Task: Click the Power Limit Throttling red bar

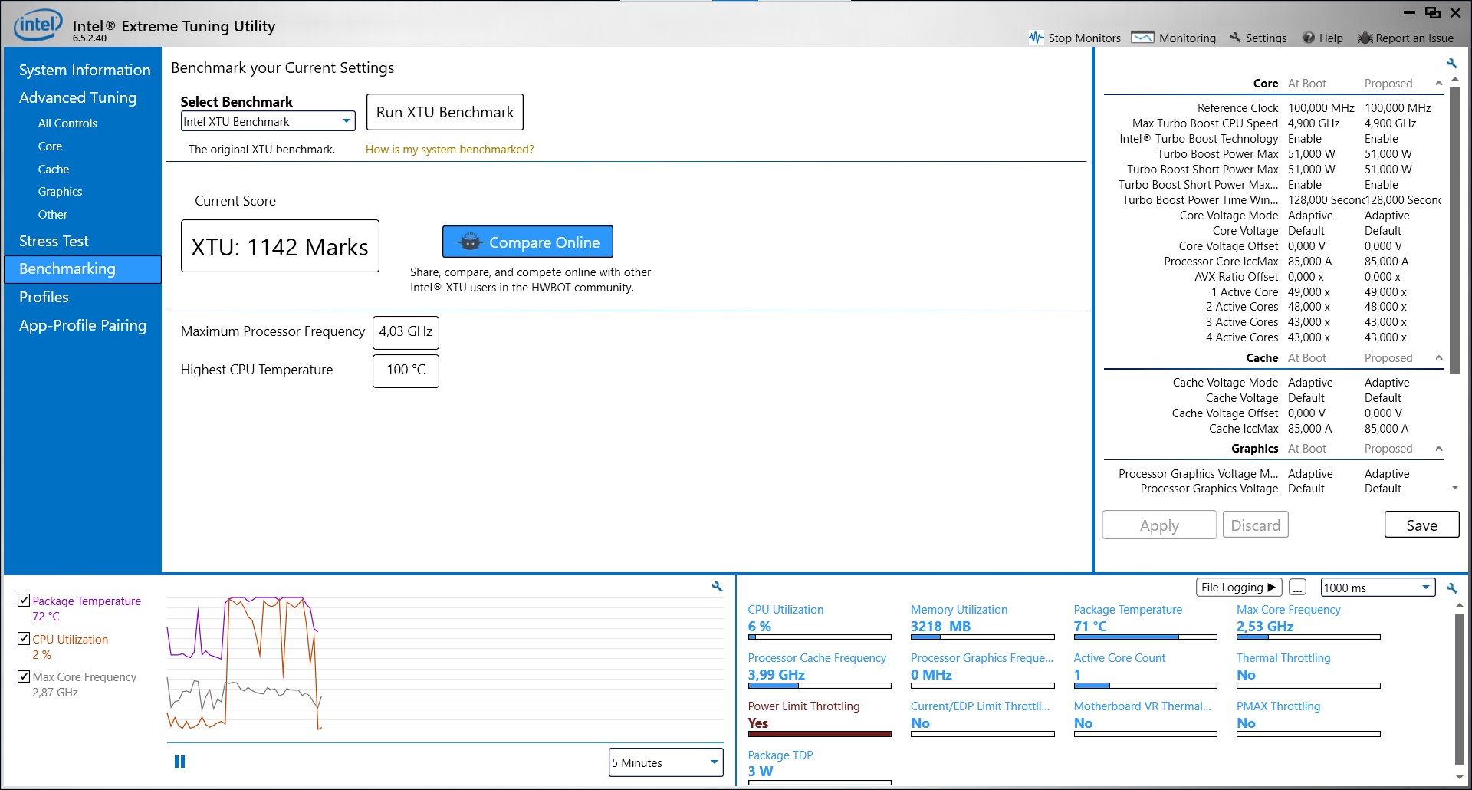Action: click(820, 734)
